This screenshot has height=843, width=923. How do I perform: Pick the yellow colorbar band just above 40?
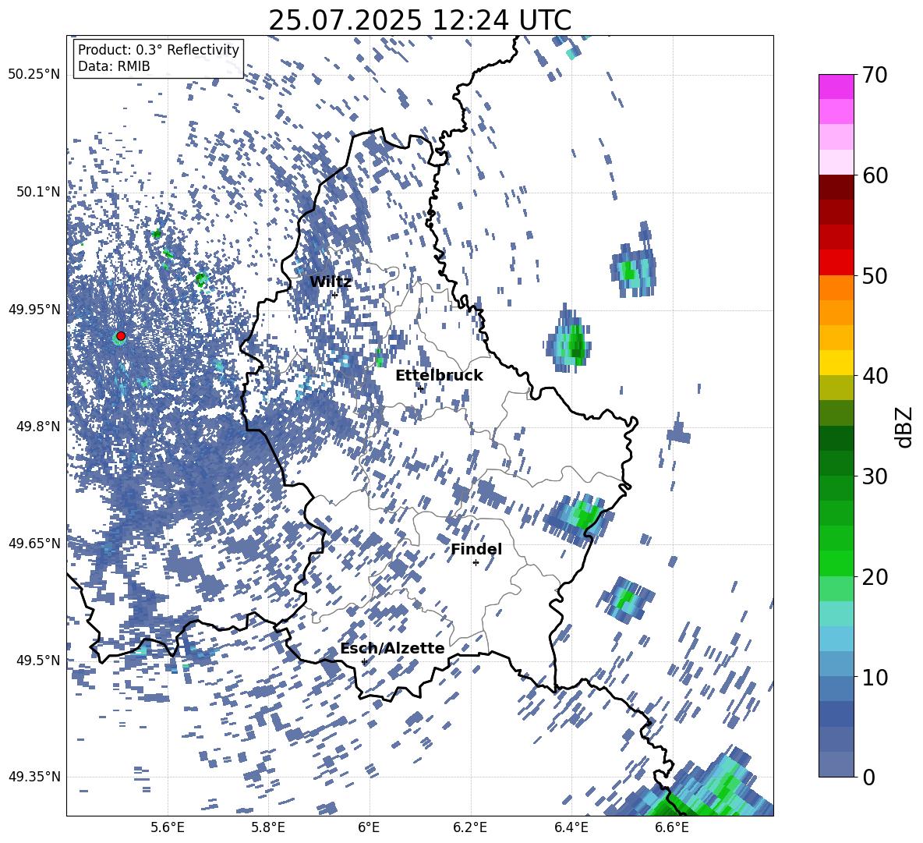click(836, 363)
